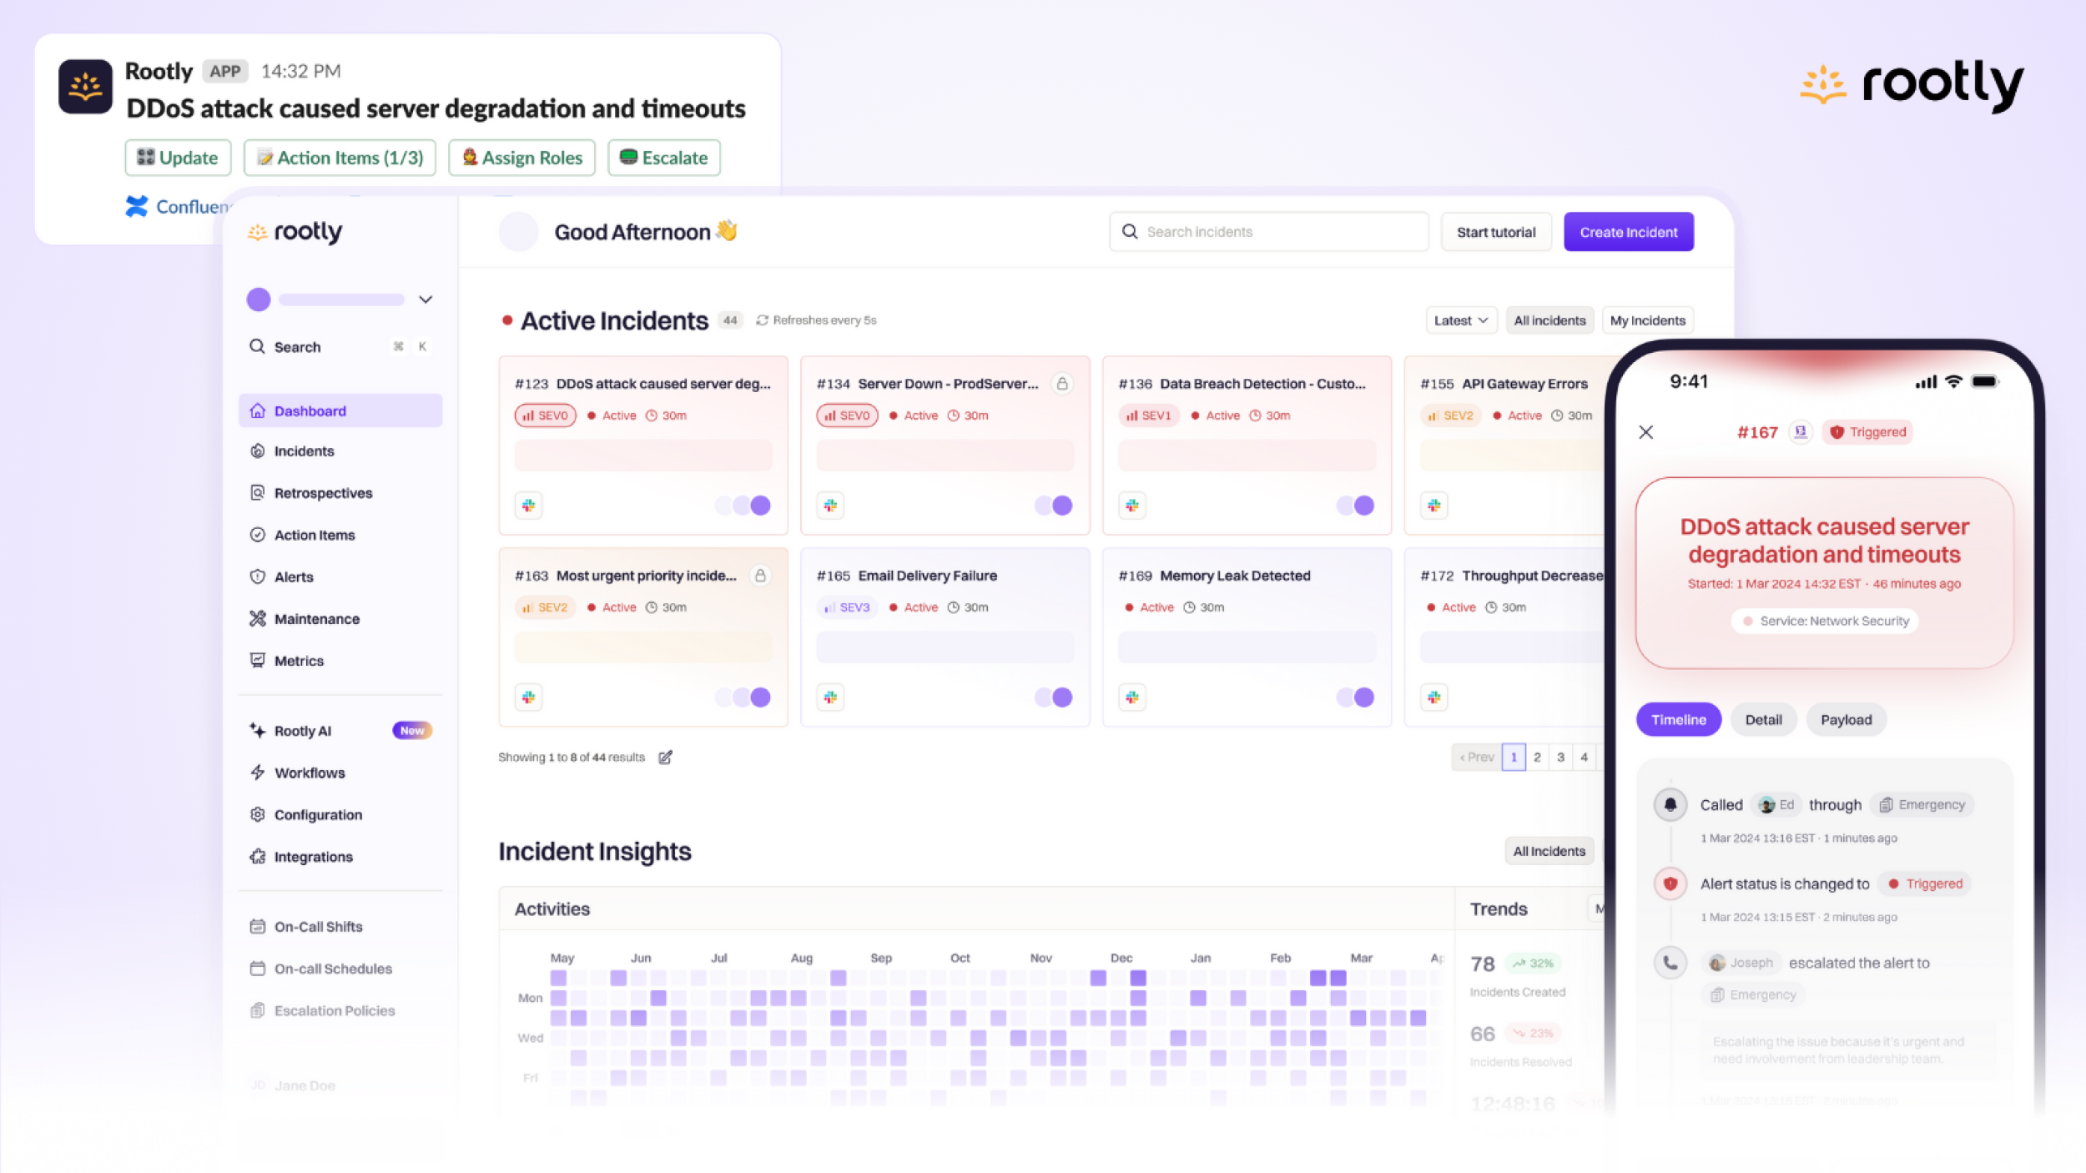
Task: Expand the sidebar navigation collapse arrow
Action: [428, 300]
